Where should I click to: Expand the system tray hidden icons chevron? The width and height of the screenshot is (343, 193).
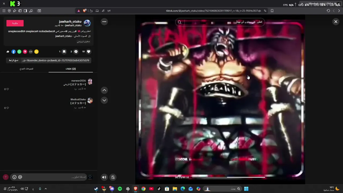pos(46,189)
